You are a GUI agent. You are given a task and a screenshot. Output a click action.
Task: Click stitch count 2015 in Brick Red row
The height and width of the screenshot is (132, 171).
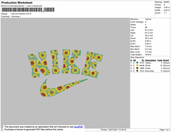coord(142,71)
